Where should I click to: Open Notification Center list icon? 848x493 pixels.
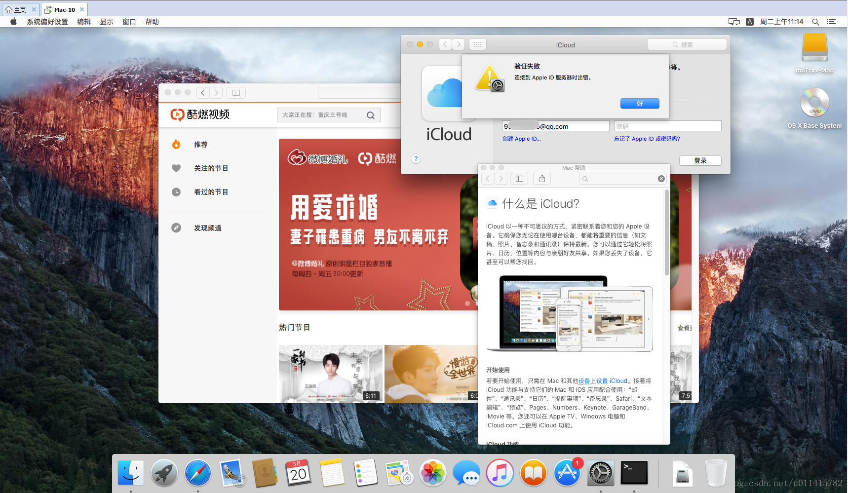831,22
